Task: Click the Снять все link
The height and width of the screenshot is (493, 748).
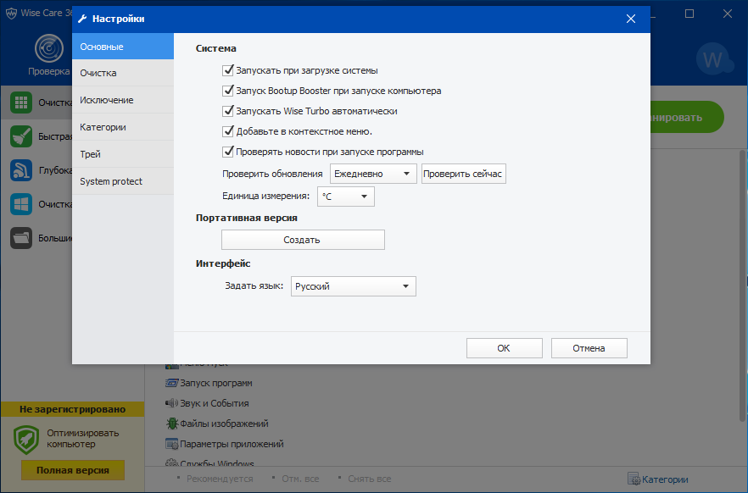Action: (369, 479)
